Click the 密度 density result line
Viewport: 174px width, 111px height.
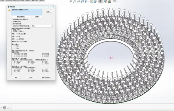point(19,34)
